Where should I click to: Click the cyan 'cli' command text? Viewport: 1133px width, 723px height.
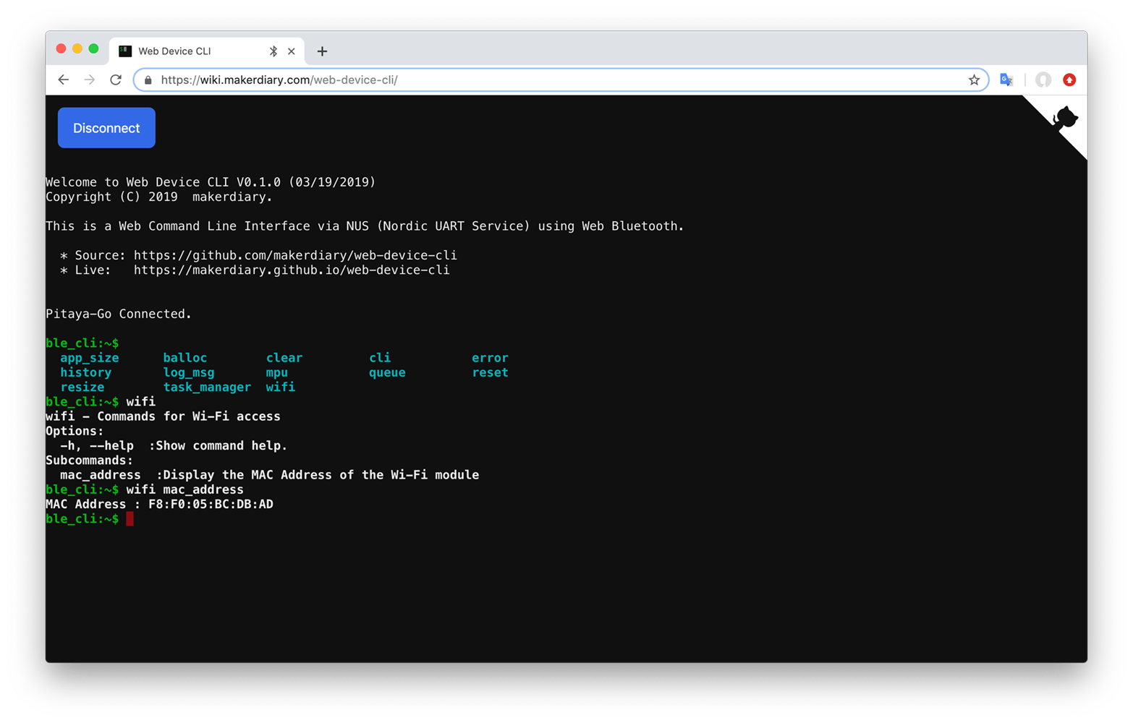pyautogui.click(x=380, y=358)
